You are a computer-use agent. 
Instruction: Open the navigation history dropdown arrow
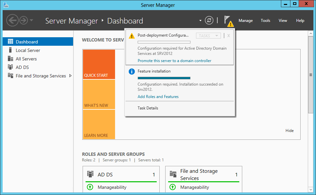[x=31, y=20]
